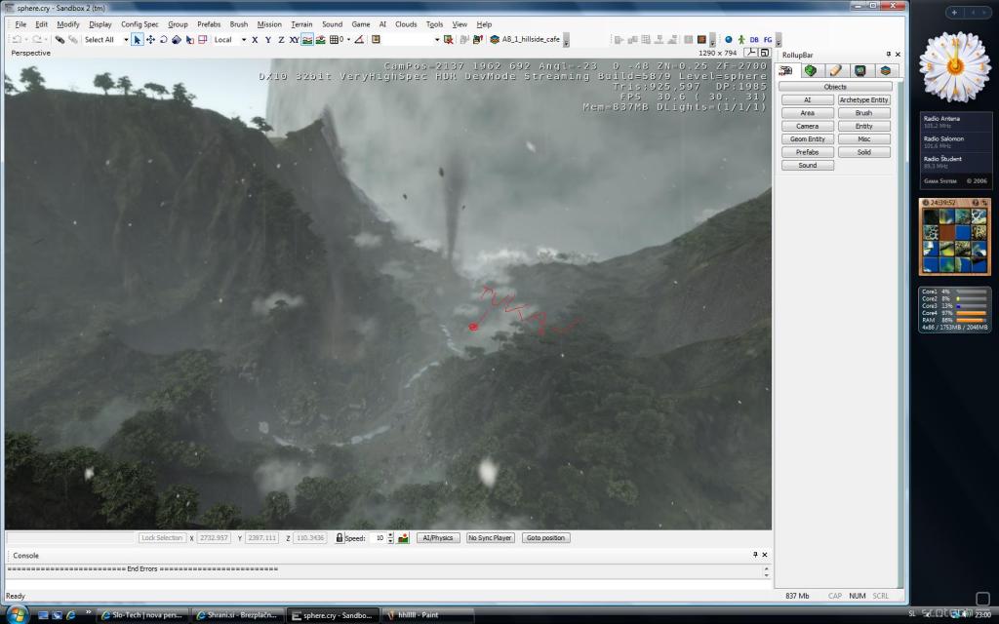Activate the Move tool with cross arrows

click(x=150, y=39)
